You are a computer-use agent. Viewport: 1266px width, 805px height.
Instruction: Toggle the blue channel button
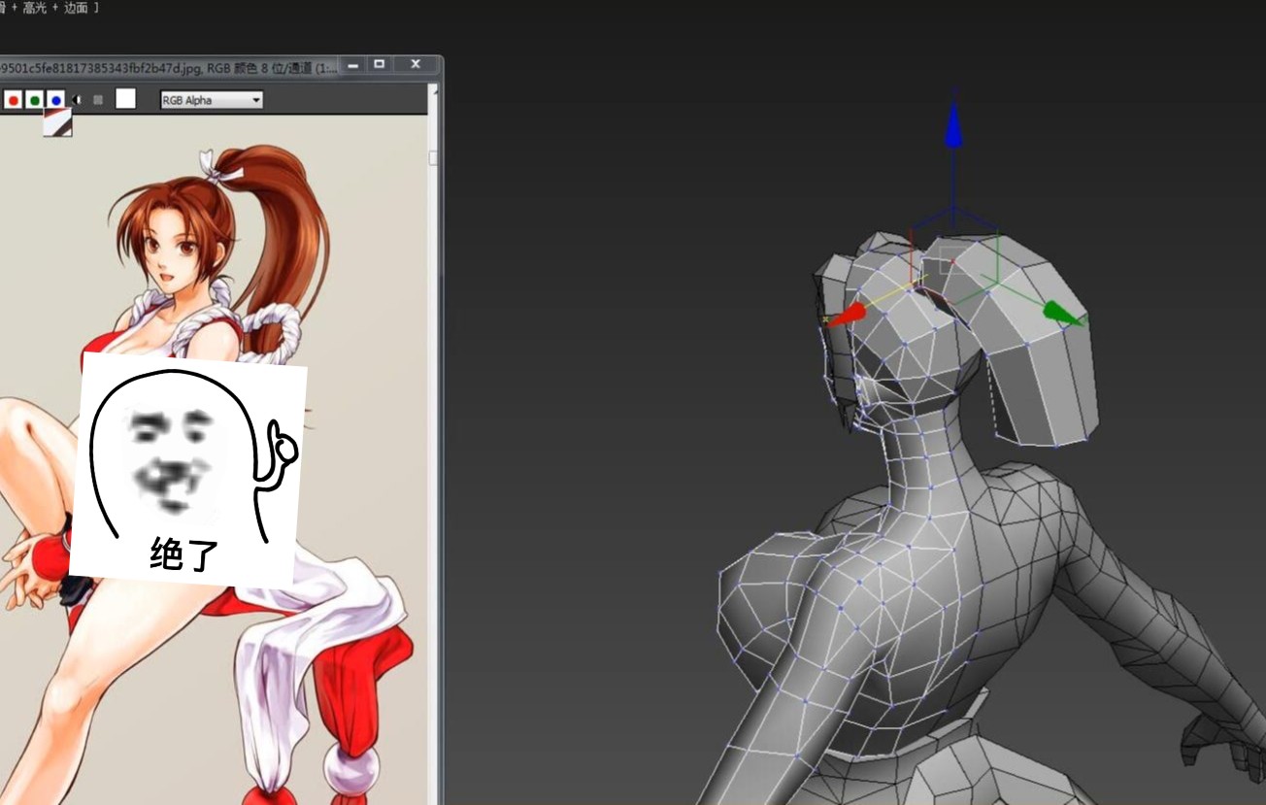point(56,100)
